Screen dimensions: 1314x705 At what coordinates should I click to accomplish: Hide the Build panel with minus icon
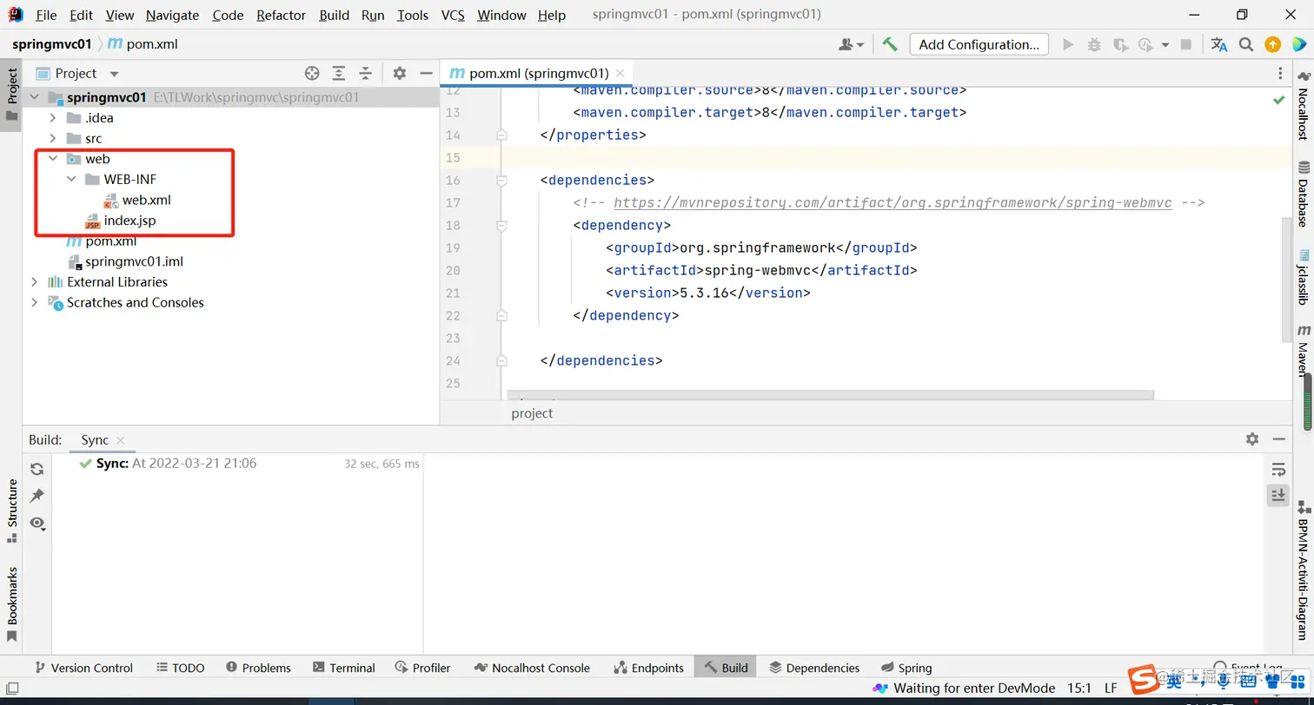(1278, 439)
